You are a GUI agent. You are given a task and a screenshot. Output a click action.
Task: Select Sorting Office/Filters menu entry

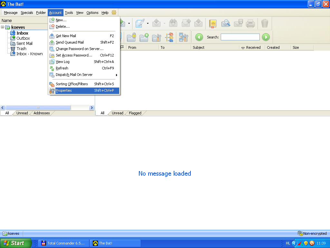(84, 84)
